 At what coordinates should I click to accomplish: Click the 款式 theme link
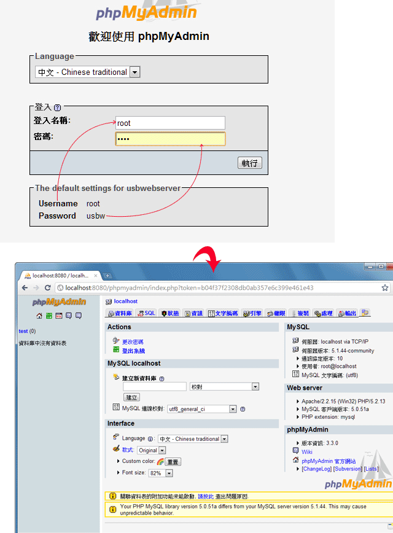[128, 449]
